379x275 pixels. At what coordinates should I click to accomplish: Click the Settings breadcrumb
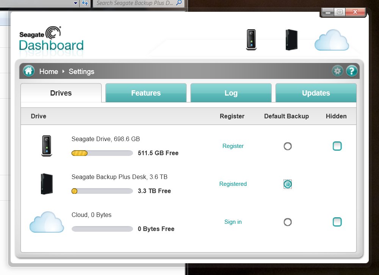(81, 71)
